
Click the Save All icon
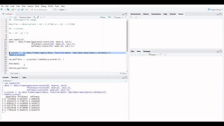coord(22,9)
